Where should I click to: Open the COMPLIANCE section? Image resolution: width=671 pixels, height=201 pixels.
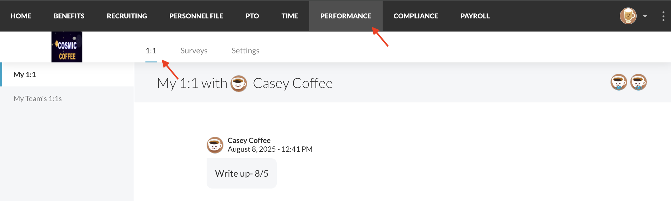coord(416,16)
